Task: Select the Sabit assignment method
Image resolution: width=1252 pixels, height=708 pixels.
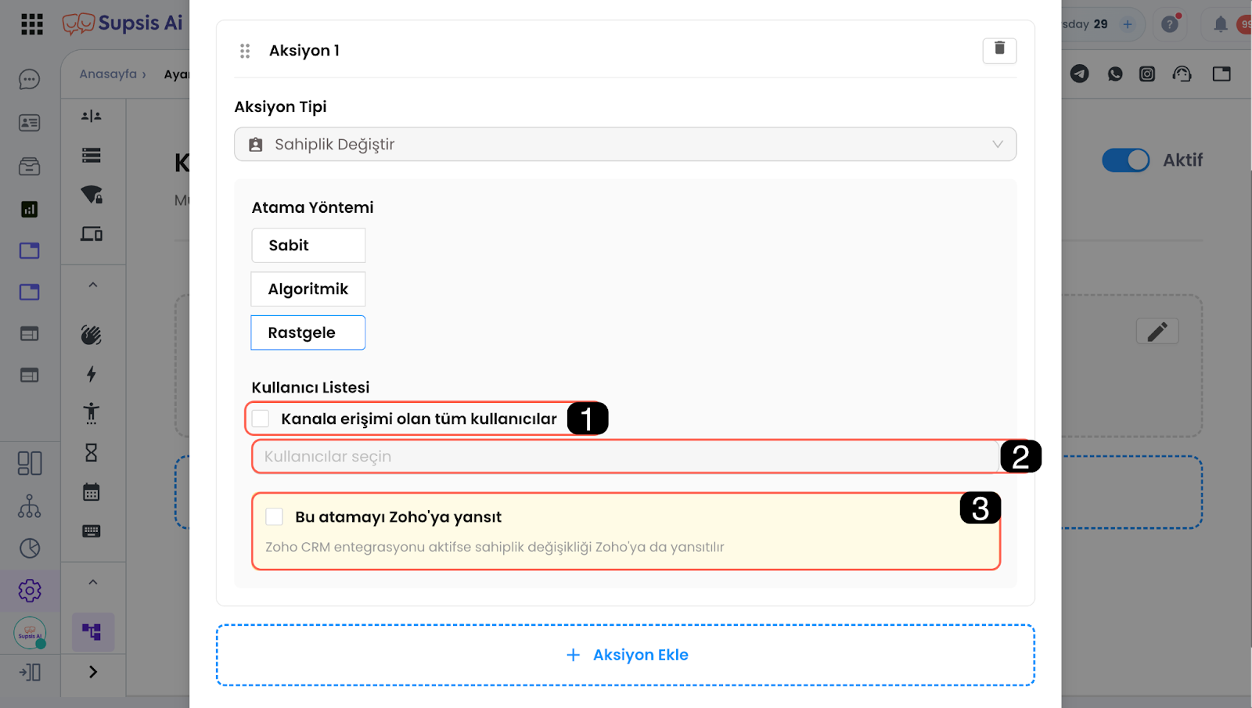Action: coord(308,246)
